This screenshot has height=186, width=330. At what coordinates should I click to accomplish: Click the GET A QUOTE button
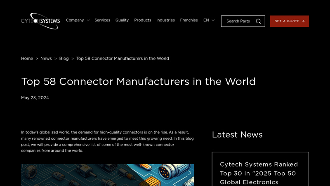coord(290,21)
